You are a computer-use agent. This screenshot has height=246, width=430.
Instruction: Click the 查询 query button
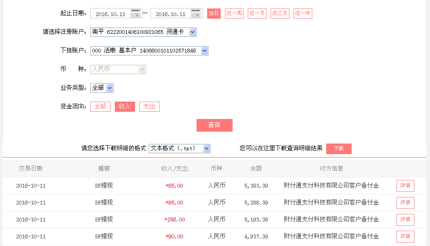(x=214, y=125)
